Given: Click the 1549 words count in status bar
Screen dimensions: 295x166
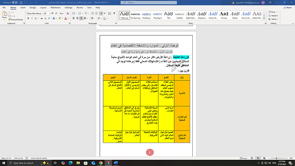Looking at the screenshot, I should (x=18, y=158).
